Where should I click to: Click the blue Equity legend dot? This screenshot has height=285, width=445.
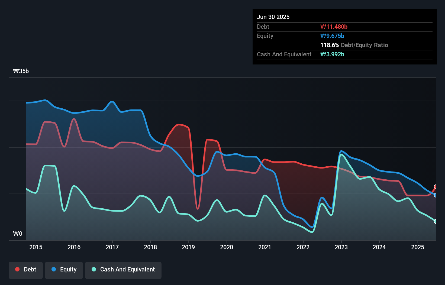click(x=54, y=269)
